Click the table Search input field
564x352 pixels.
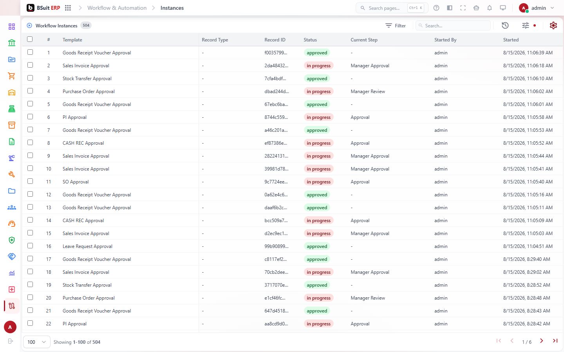coord(453,25)
